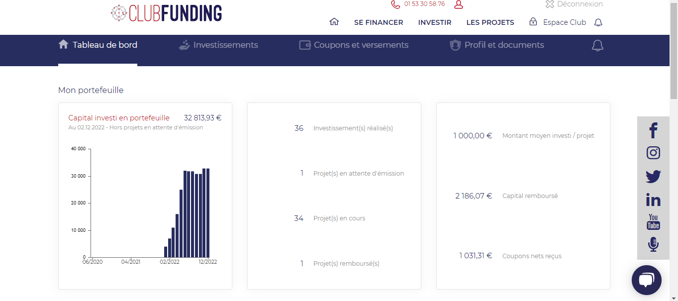Select the Tableau de bord tab
The width and height of the screenshot is (678, 301).
(x=98, y=45)
